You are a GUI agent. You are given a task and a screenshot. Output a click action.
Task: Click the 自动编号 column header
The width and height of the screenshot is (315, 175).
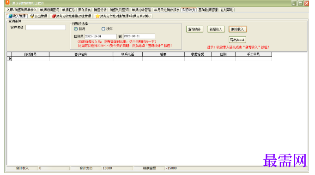(x=30, y=54)
